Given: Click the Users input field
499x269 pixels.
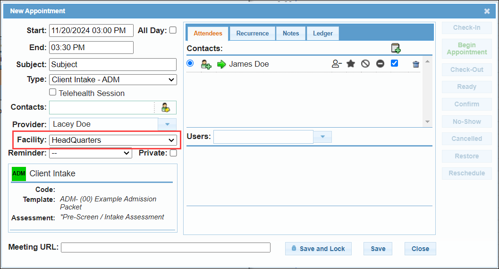Looking at the screenshot, I should 263,137.
